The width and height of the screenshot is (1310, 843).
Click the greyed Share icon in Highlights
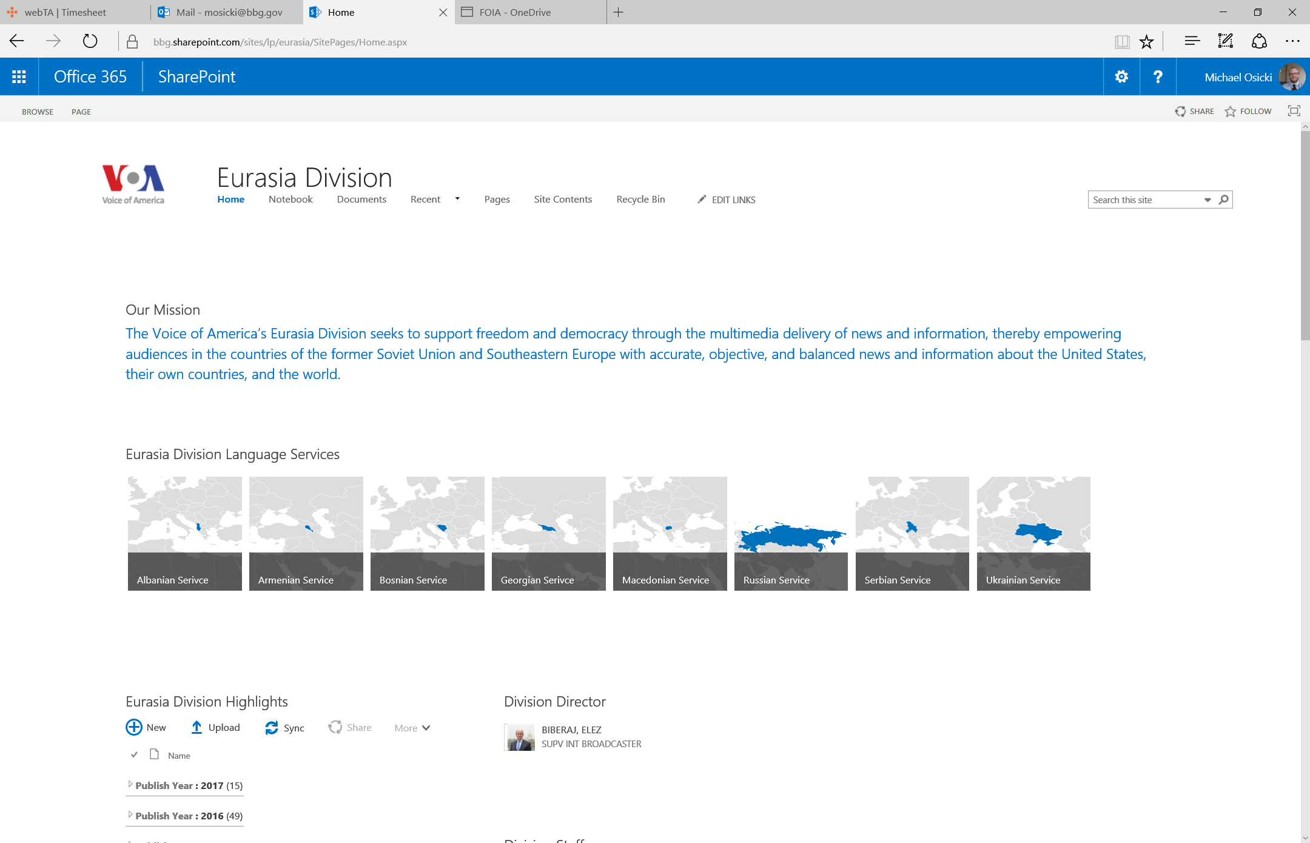pos(335,727)
